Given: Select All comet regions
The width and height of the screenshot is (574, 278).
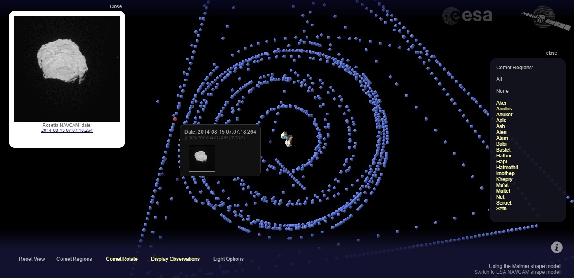Looking at the screenshot, I should click(x=499, y=79).
